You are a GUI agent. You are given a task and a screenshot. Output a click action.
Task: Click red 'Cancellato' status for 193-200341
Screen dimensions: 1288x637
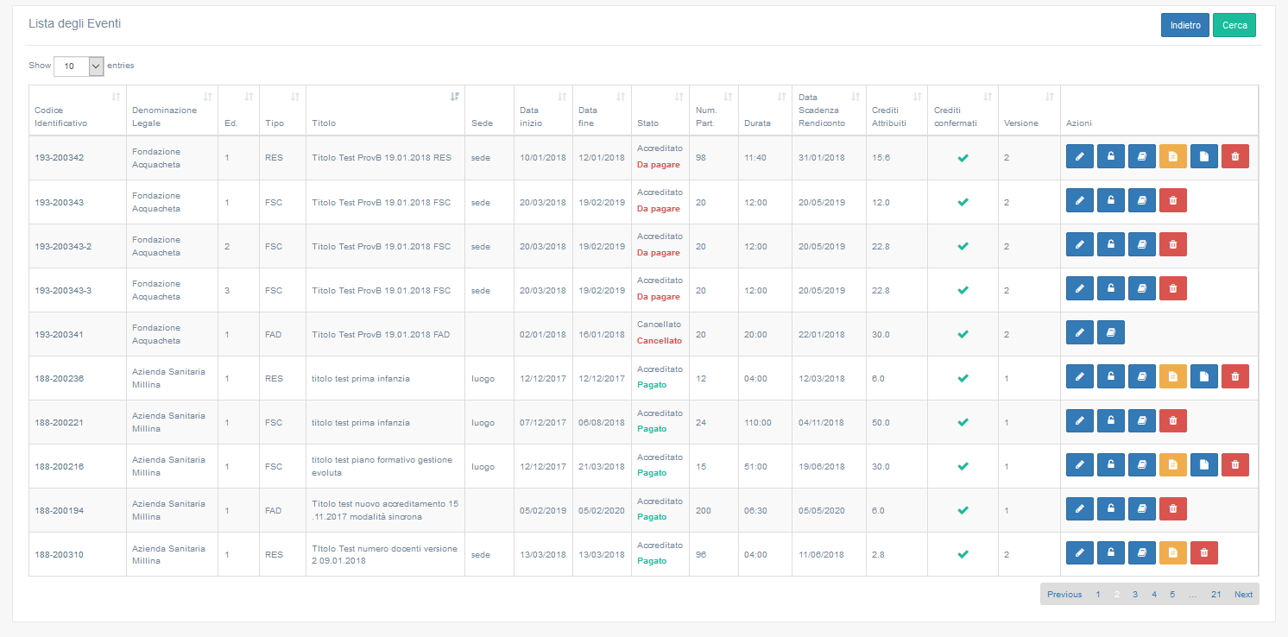[x=660, y=341]
